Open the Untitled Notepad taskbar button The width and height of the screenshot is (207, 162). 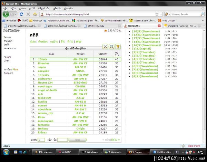pyautogui.click(x=162, y=152)
